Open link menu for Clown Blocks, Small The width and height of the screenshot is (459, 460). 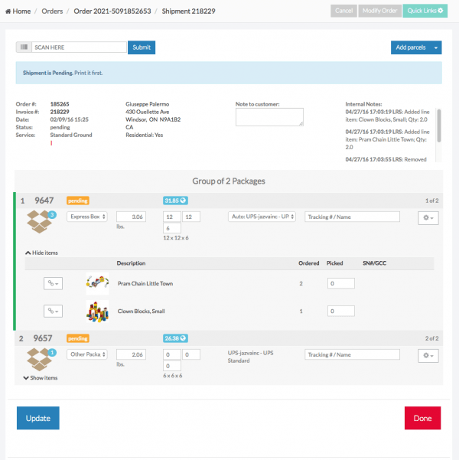tap(53, 311)
